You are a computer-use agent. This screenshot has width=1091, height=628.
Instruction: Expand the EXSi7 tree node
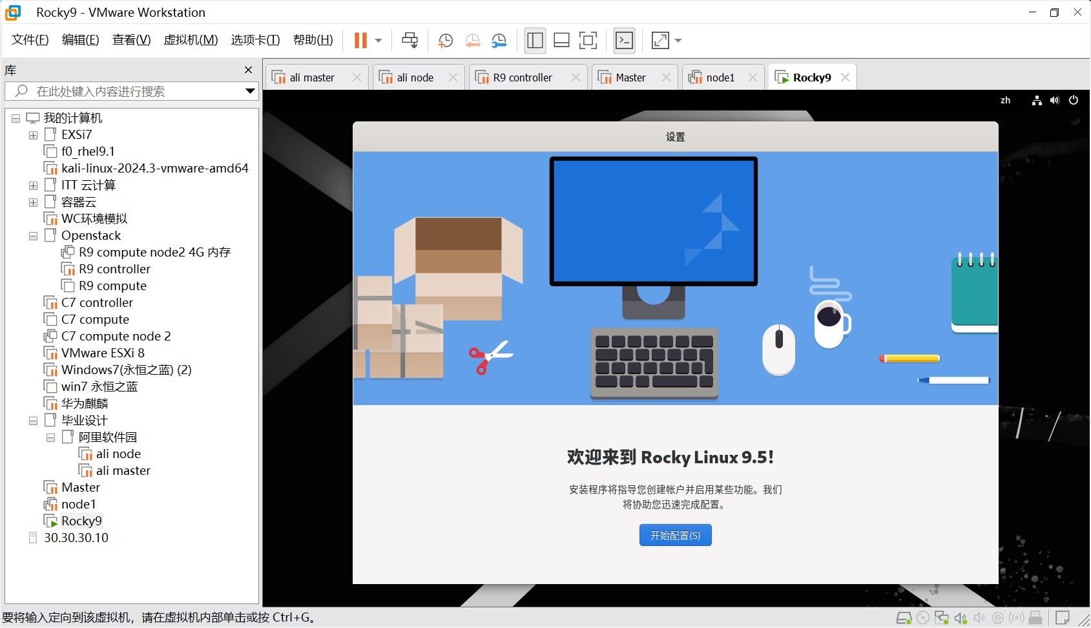33,134
